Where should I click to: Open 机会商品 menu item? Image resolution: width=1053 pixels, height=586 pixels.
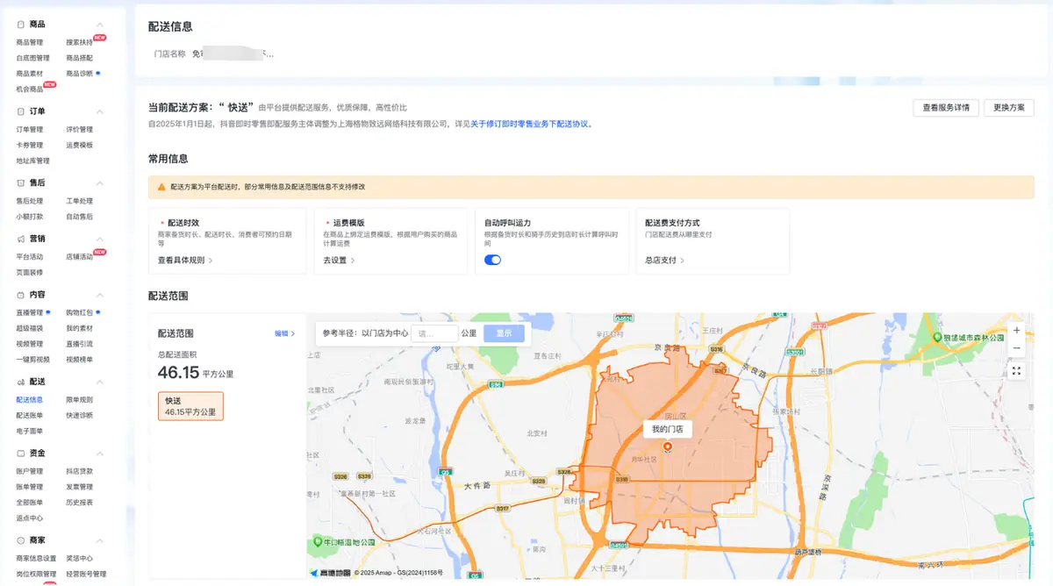point(30,89)
